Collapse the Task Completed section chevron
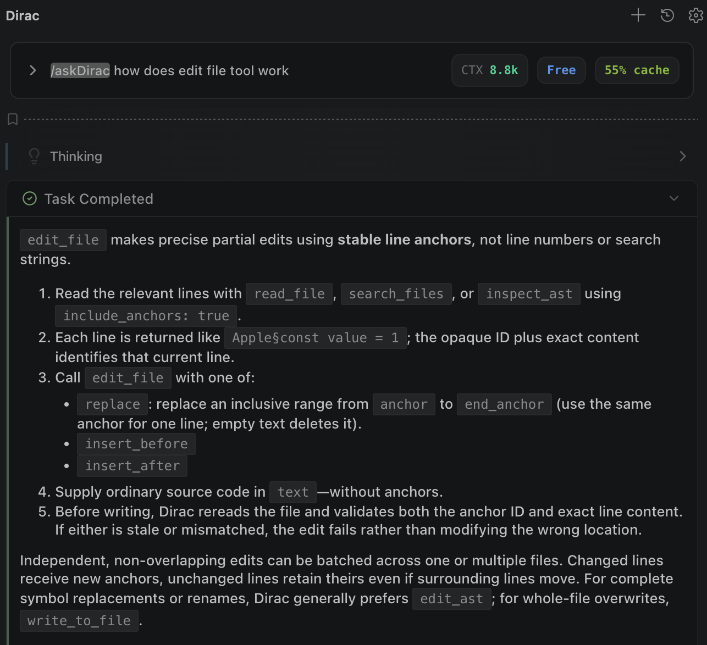This screenshot has width=707, height=645. click(x=674, y=198)
